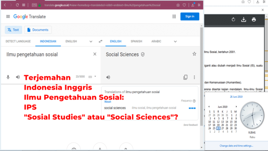Save translation with the star icon
Screen dimensions: 268x151
194,54
